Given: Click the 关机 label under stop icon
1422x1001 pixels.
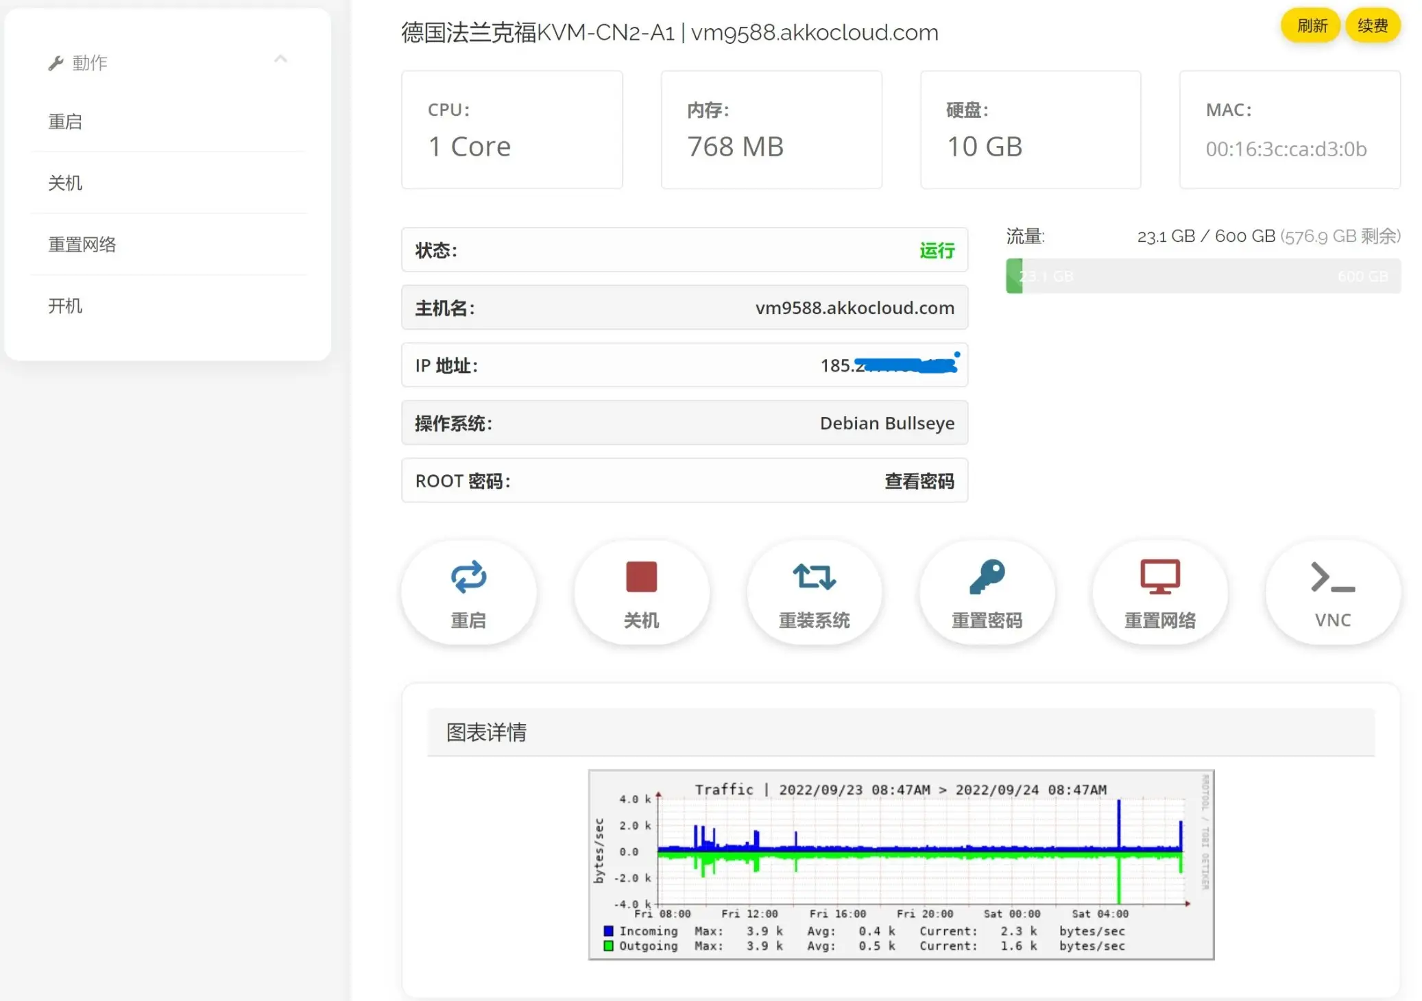Looking at the screenshot, I should (x=641, y=620).
